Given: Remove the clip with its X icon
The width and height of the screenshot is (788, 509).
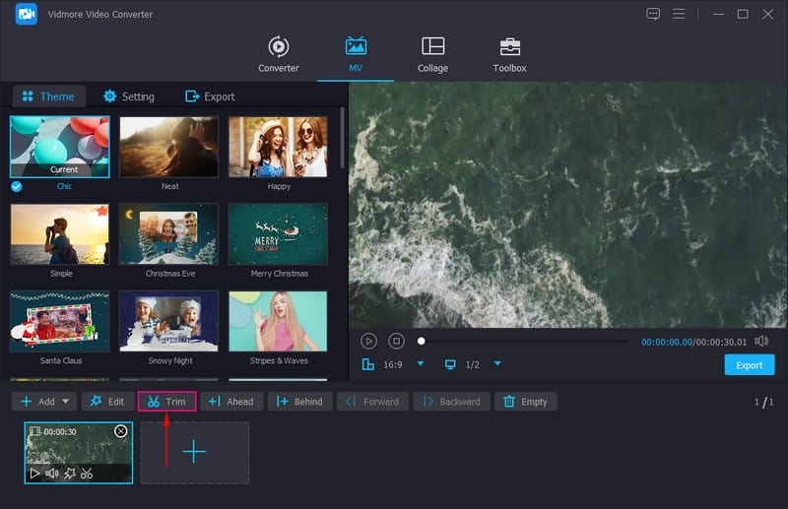Looking at the screenshot, I should [120, 431].
